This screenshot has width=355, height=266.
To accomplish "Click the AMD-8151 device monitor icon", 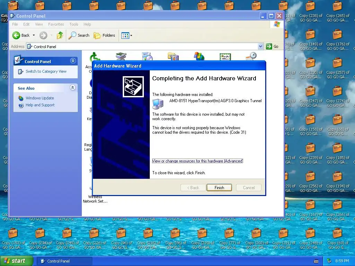I will click(158, 104).
